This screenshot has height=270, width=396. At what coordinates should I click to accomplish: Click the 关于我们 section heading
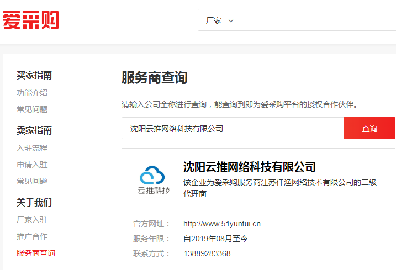tap(34, 203)
